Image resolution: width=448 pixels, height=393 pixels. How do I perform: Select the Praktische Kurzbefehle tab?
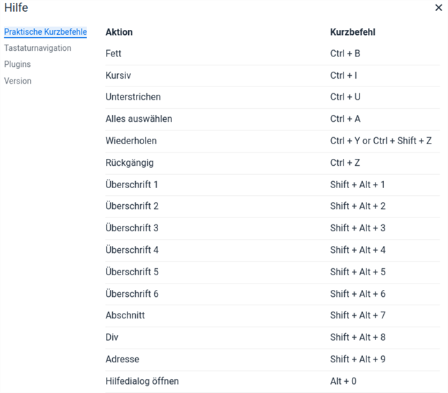tap(45, 32)
